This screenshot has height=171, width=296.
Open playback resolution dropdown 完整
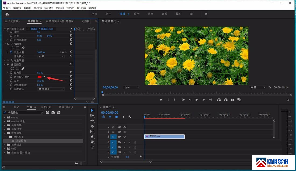[x=258, y=87]
